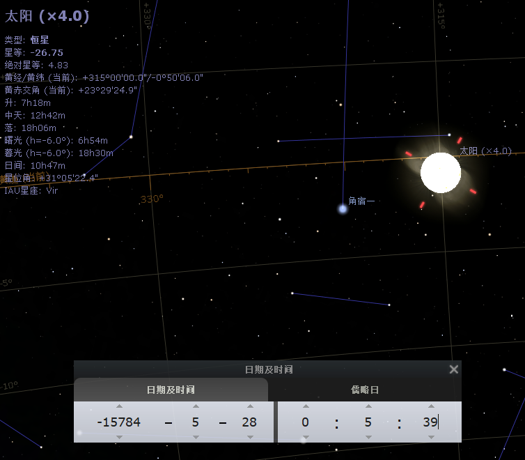This screenshot has width=525, height=460.
Task: Click the 黄赤交角 (当前) info line
Action: [x=70, y=90]
